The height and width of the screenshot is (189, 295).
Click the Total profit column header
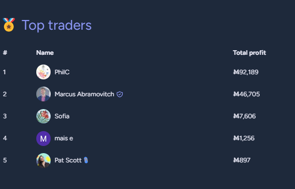(249, 53)
